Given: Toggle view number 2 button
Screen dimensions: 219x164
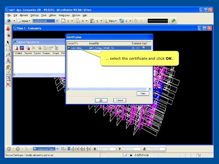Looking at the screenshot, I should click(72, 149).
